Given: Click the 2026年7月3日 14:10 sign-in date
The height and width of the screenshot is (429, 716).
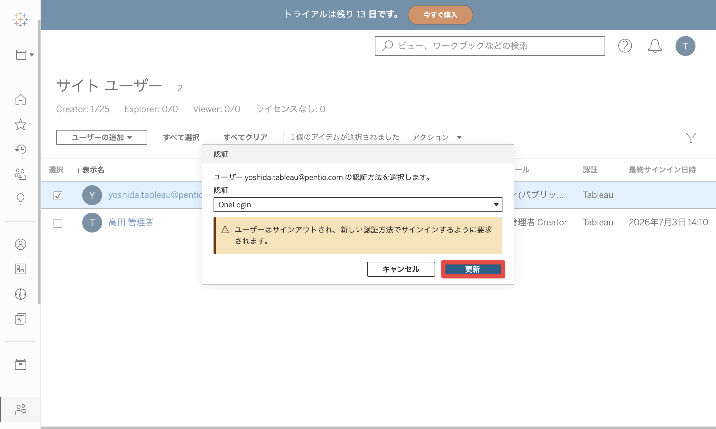Looking at the screenshot, I should [668, 222].
